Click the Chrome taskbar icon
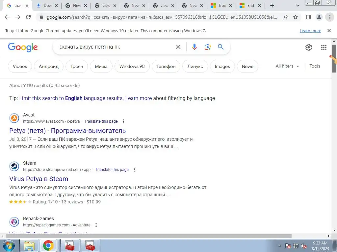The image size is (337, 252). (x=48, y=245)
